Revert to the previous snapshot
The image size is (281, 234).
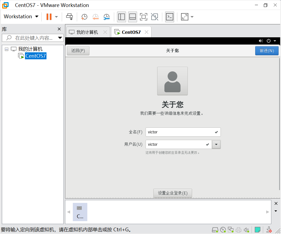click(x=96, y=17)
